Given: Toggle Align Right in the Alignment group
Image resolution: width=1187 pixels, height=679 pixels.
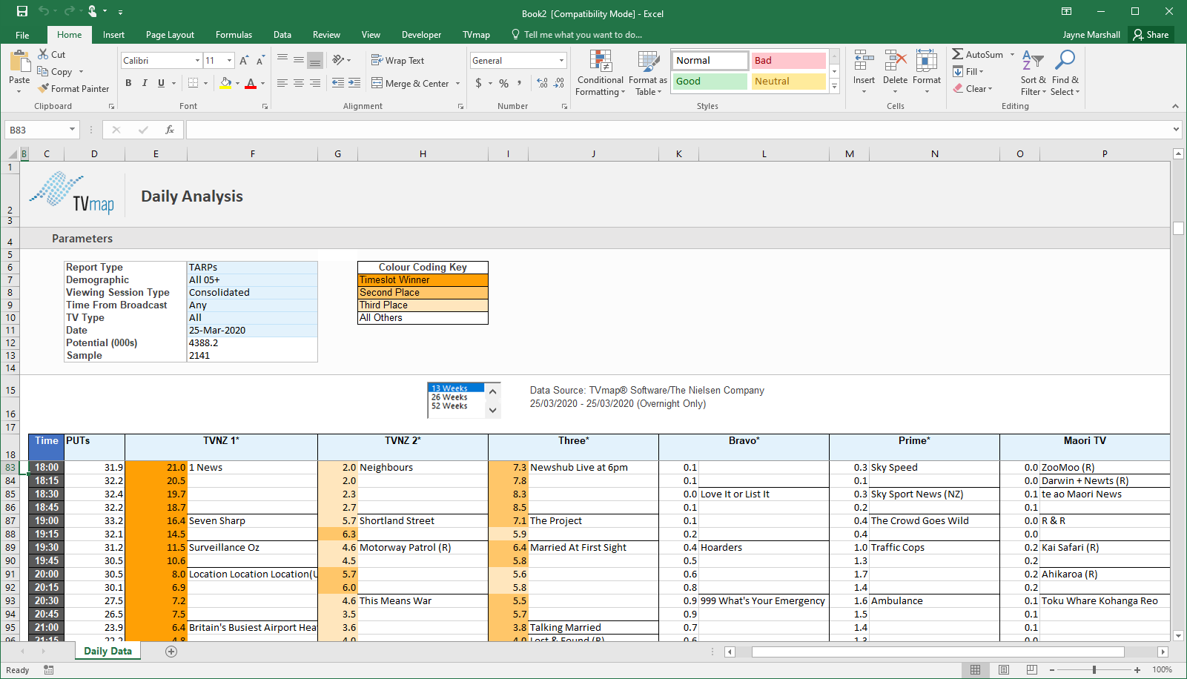Looking at the screenshot, I should (315, 83).
